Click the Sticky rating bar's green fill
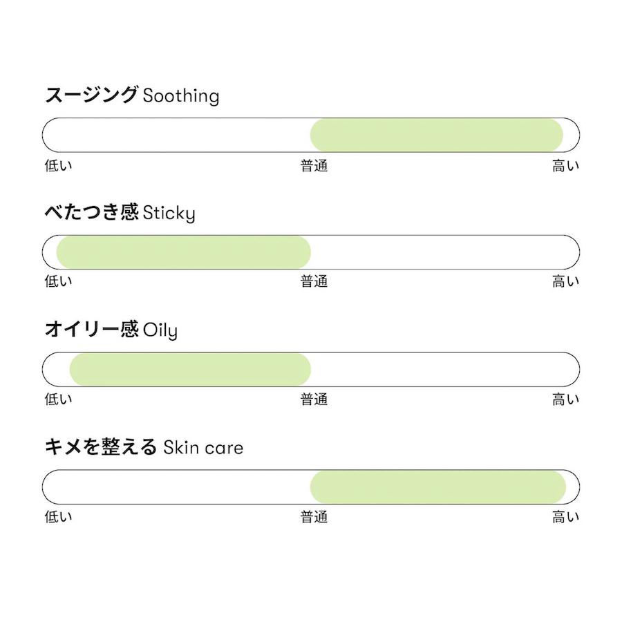This screenshot has height=622, width=622. tap(183, 252)
